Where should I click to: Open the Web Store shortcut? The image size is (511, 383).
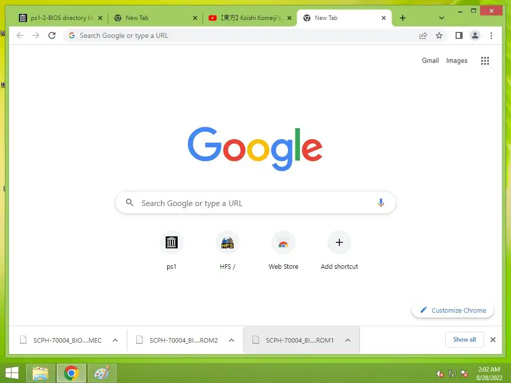pos(283,250)
